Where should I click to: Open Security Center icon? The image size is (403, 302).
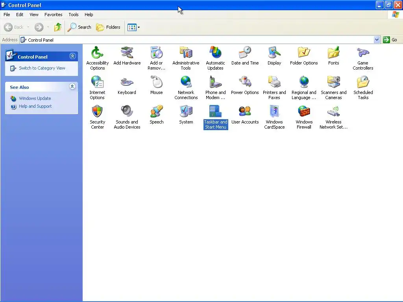[x=98, y=117]
